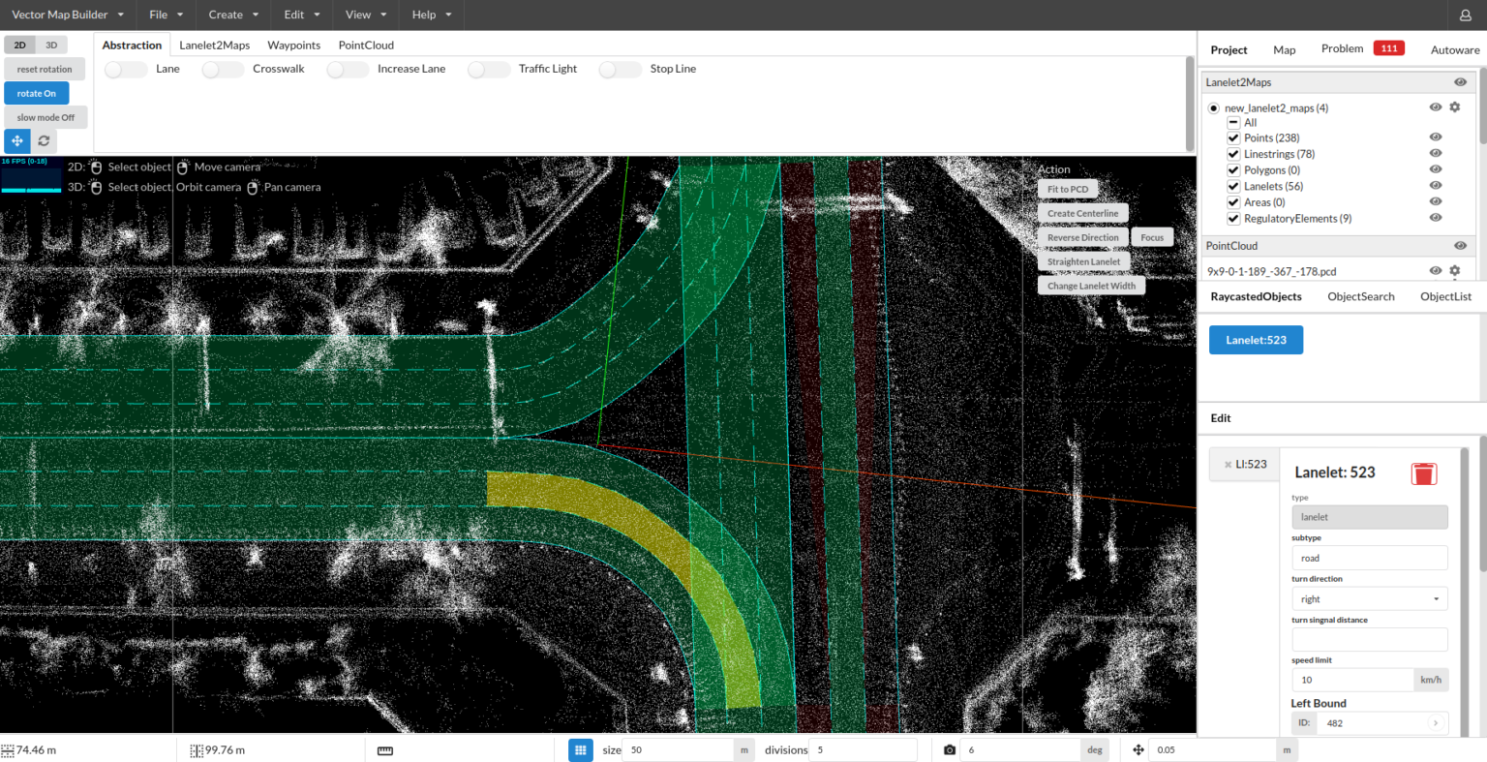Hide the Lanelet2Maps section via eye icon

1460,82
